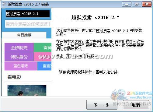Close the installer window

pos(147,4)
